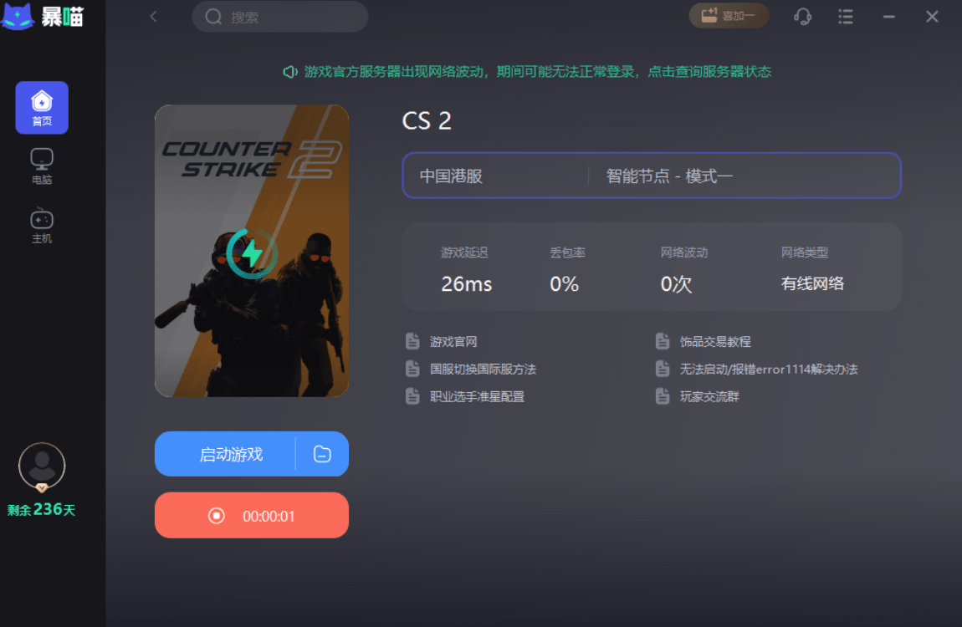Open the user avatar profile icon
The width and height of the screenshot is (962, 627).
[42, 466]
